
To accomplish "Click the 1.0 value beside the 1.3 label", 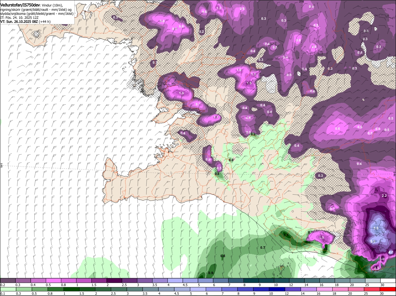I will point(239,70).
